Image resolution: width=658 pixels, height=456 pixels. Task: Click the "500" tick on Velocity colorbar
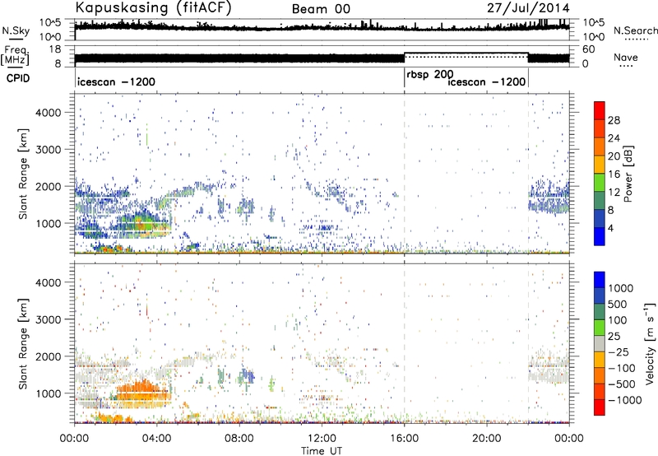click(x=617, y=304)
